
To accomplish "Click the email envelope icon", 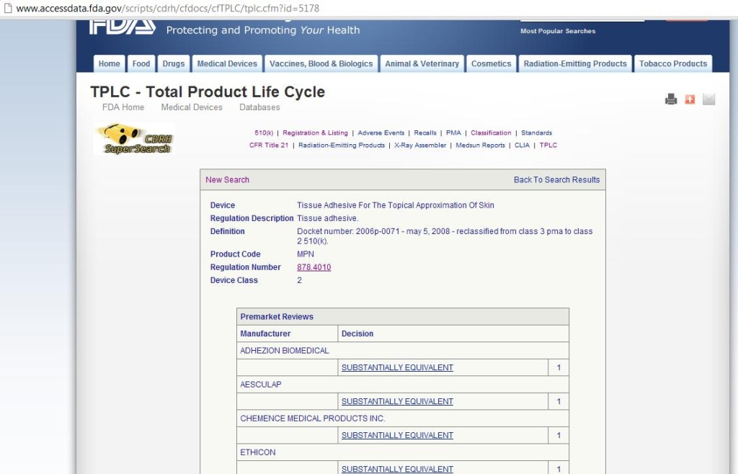I will point(708,99).
